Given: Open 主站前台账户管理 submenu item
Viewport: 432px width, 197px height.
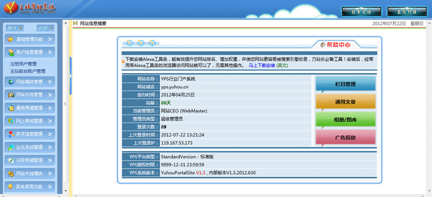Looking at the screenshot, I should pos(28,71).
